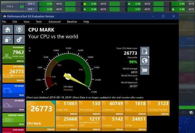
Task: Open the Advanced menu
Action: tap(54, 22)
